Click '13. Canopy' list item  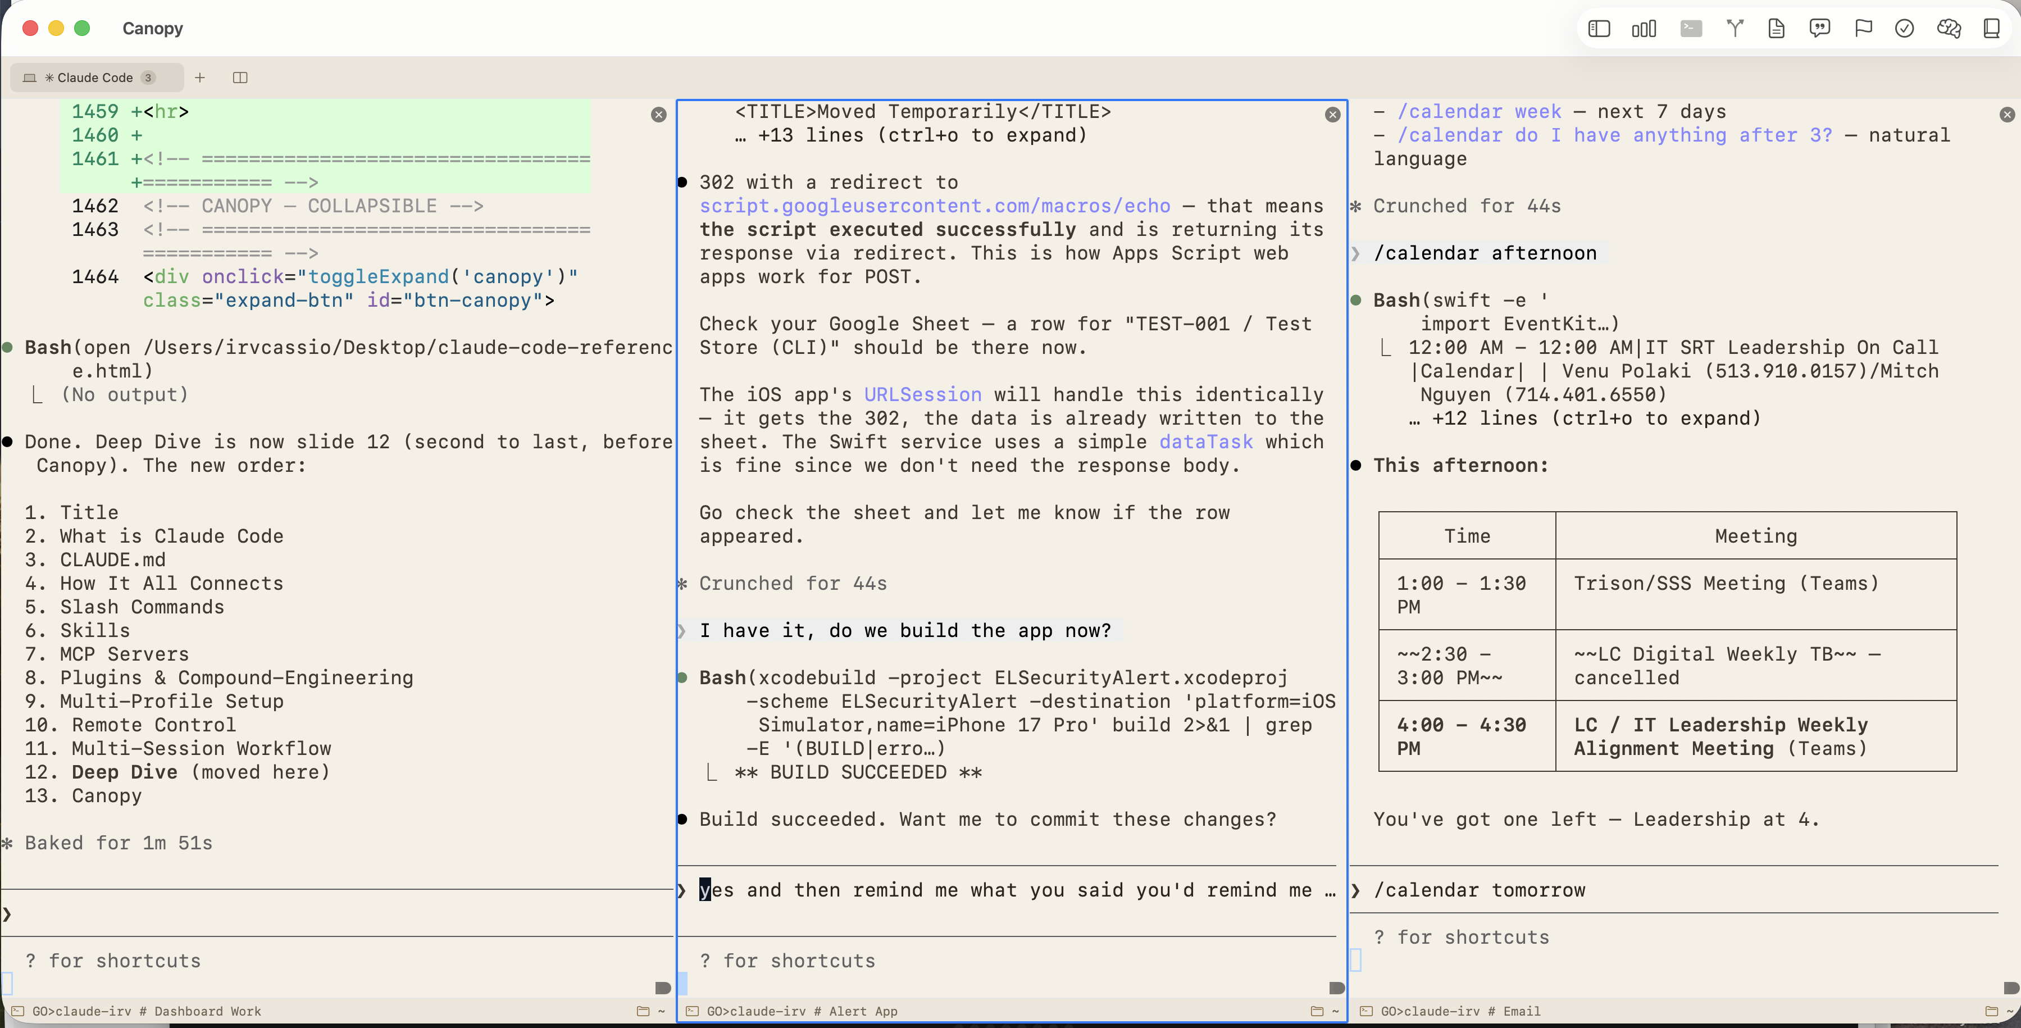pyautogui.click(x=83, y=796)
